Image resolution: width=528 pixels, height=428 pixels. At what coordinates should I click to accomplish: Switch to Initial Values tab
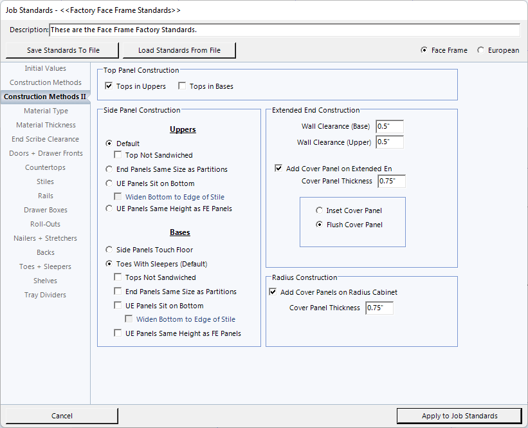click(46, 68)
